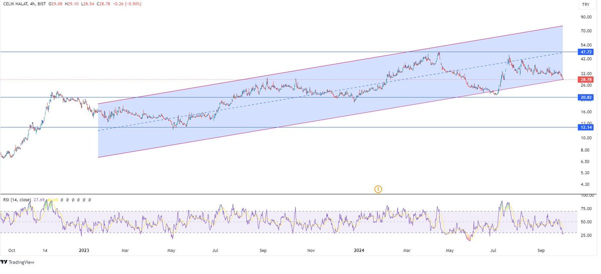Click the current price label 28.78
Image resolution: width=601 pixels, height=274 pixels.
pyautogui.click(x=586, y=79)
